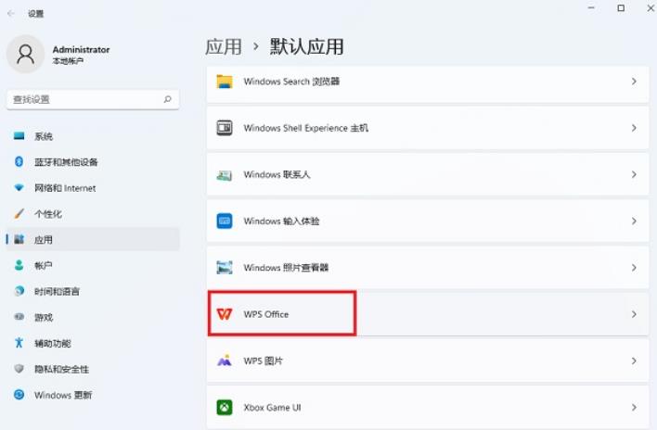Image resolution: width=657 pixels, height=430 pixels.
Task: Click the WPS 图片 mountain icon
Action: pos(225,360)
